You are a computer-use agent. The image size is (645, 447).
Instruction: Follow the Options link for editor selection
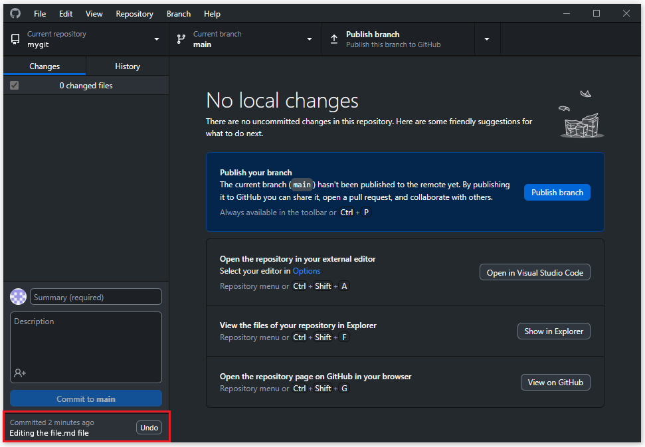click(x=306, y=271)
